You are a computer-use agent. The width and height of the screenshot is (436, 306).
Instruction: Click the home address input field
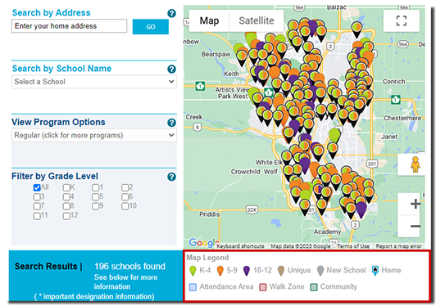[x=69, y=26]
